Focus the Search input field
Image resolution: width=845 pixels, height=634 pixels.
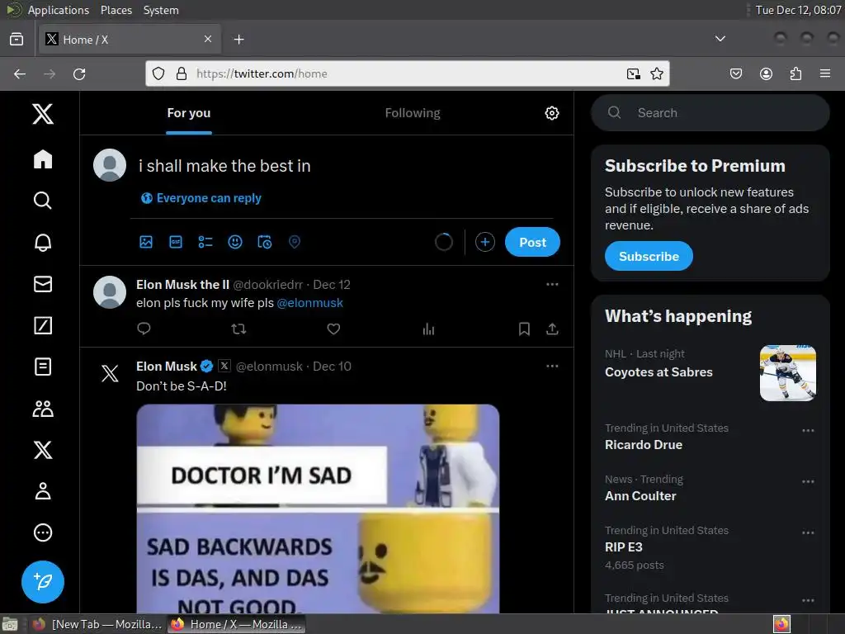[x=710, y=112]
